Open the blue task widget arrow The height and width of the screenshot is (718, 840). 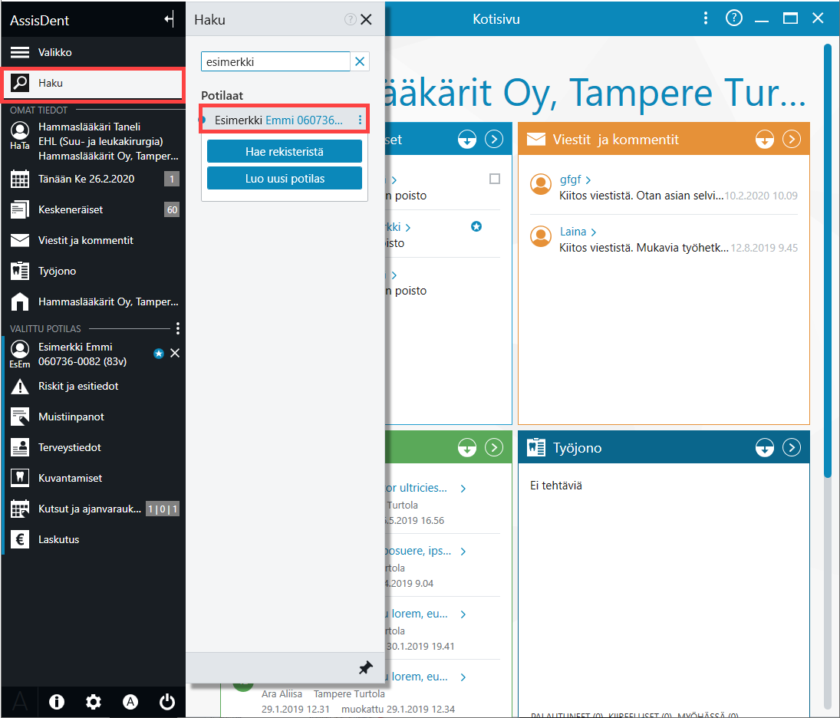coord(494,140)
